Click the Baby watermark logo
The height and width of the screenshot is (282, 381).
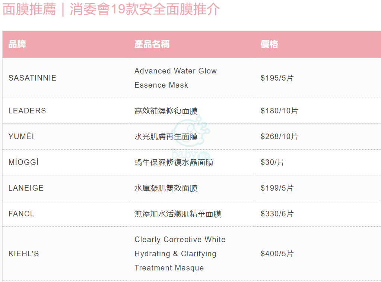coord(191,138)
